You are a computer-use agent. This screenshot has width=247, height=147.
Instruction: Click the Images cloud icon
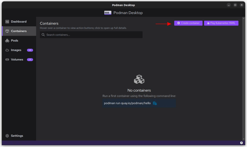7,50
